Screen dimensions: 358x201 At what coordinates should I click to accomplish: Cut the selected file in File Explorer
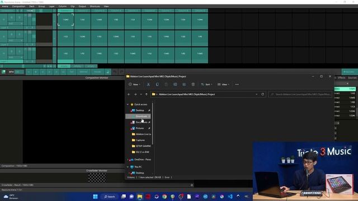148,84
